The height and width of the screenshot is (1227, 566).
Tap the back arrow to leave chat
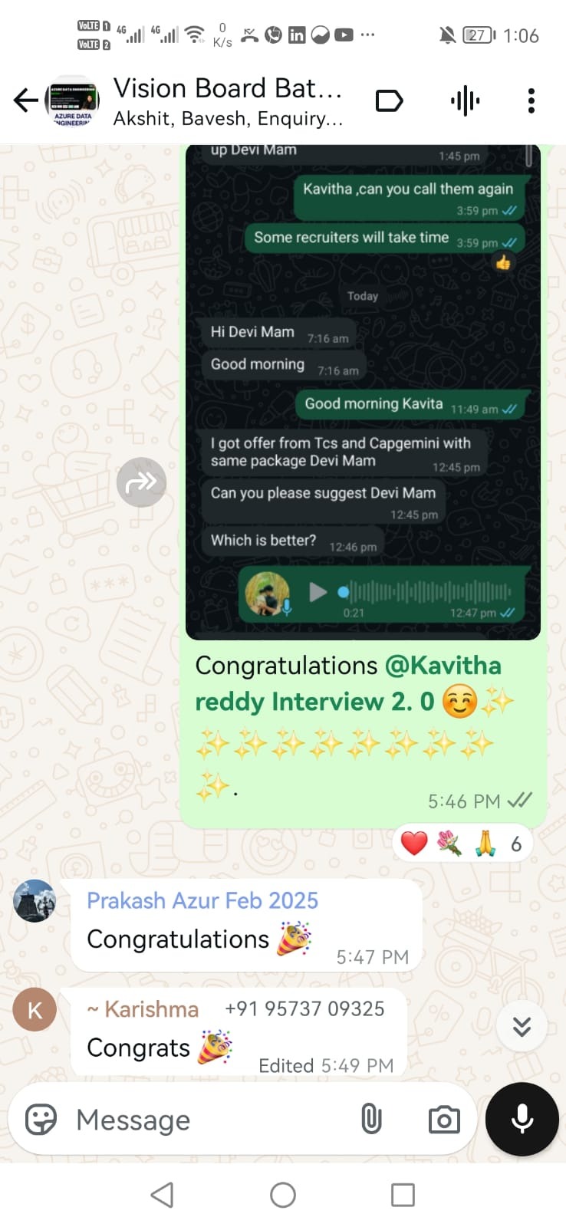(25, 100)
